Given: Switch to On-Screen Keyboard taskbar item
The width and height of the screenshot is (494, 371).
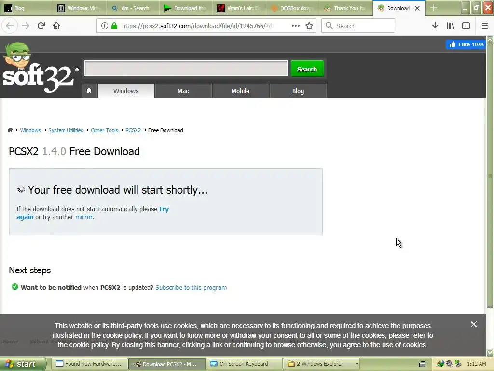Looking at the screenshot, I should pyautogui.click(x=244, y=364).
